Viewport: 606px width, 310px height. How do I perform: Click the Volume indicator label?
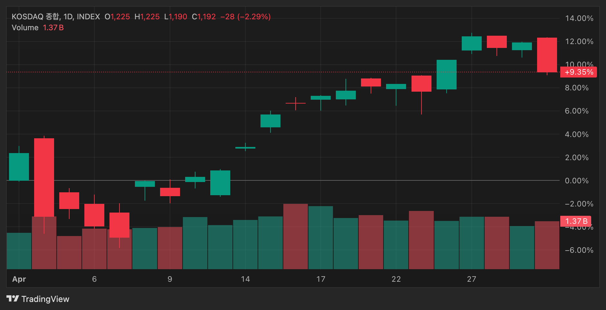coord(25,28)
